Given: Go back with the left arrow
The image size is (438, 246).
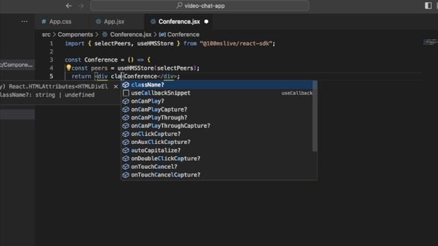Looking at the screenshot, I should coord(68,5).
